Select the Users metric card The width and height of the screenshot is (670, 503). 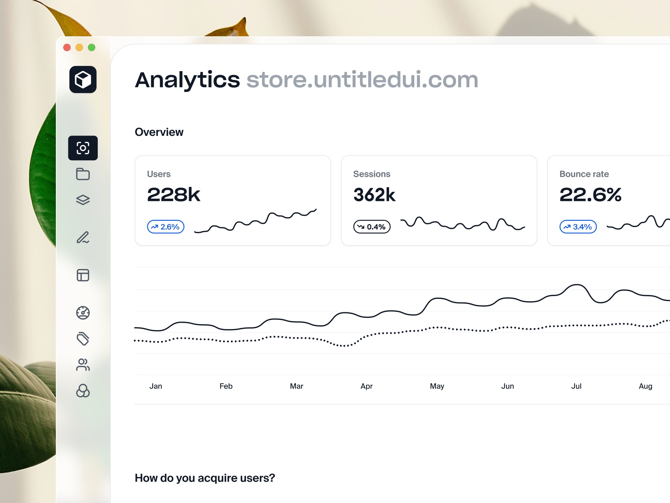coord(233,200)
